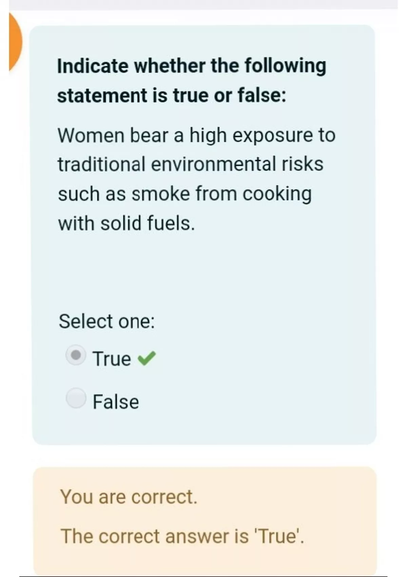
Task: Click the line 'traditional environmental risks'
Action: point(190,164)
